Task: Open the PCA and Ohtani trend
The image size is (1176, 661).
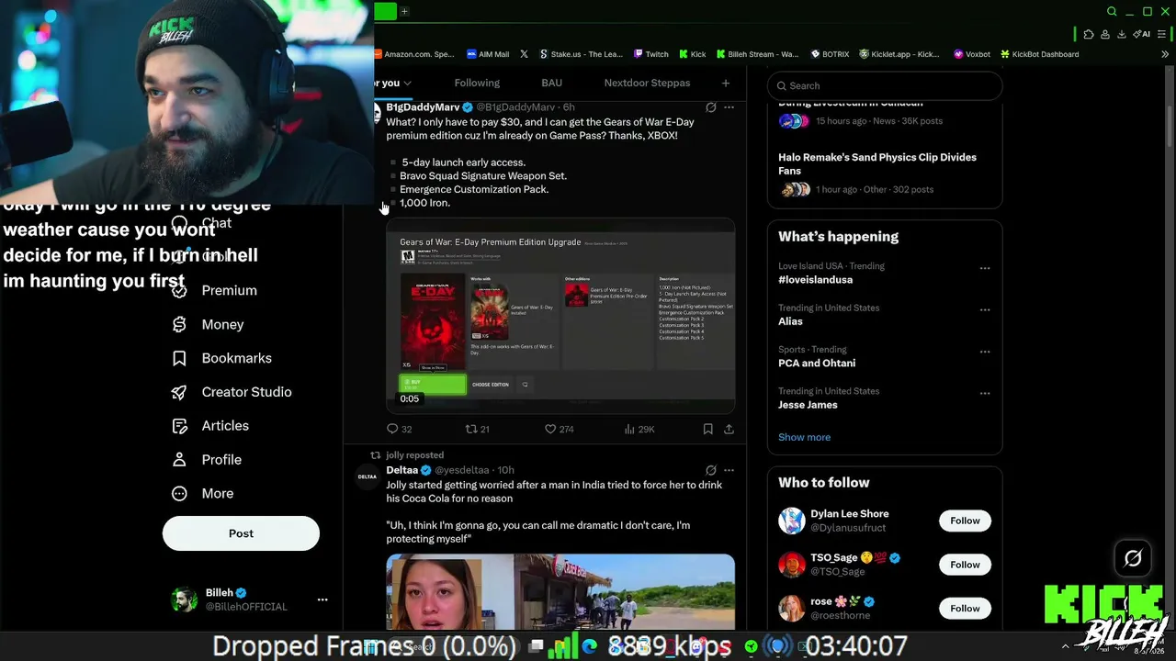Action: 817,364
